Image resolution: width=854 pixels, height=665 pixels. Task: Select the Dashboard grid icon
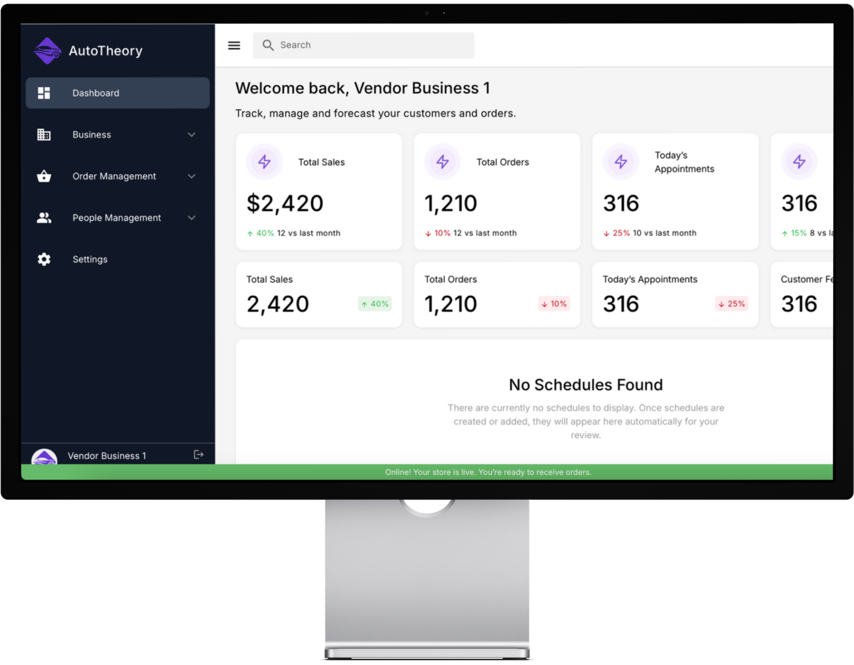click(x=44, y=93)
